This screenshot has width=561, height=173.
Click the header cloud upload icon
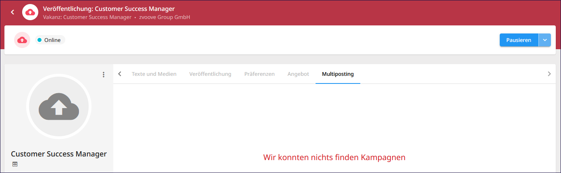(x=30, y=13)
